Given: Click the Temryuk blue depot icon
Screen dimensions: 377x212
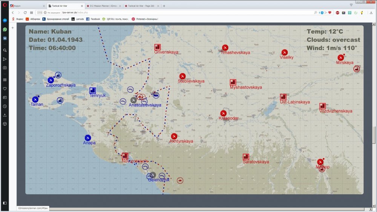Looking at the screenshot, I should [93, 90].
